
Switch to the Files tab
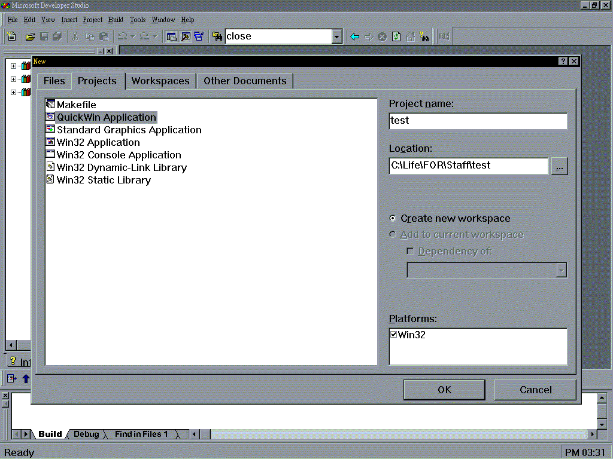[x=54, y=81]
